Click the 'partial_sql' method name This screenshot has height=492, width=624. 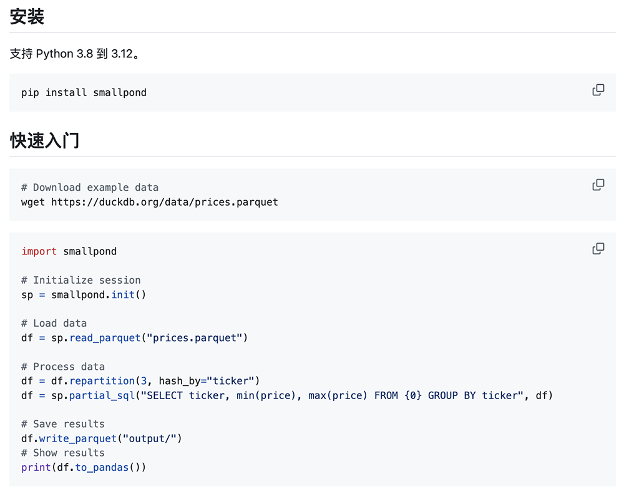tap(102, 395)
